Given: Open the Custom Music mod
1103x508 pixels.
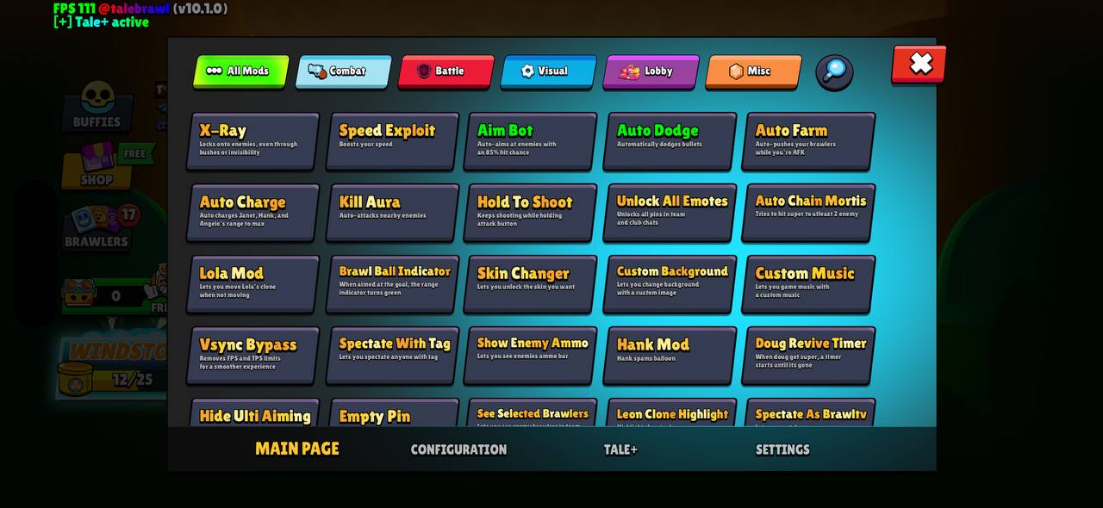Looking at the screenshot, I should coord(809,284).
